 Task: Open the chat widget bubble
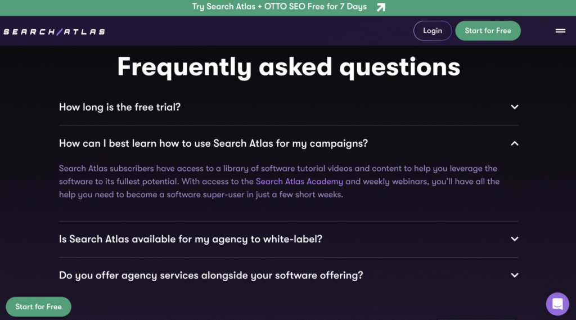point(557,304)
